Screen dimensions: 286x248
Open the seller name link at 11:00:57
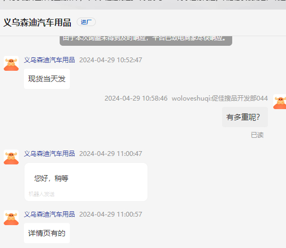coord(50,214)
